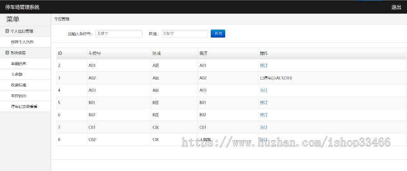
Task: Select the 已停车 status text for A02
Action: click(x=276, y=78)
